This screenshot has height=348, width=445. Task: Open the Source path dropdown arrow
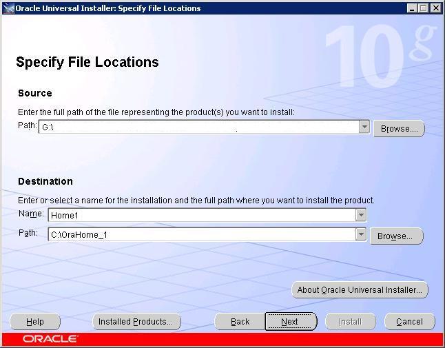(364, 127)
